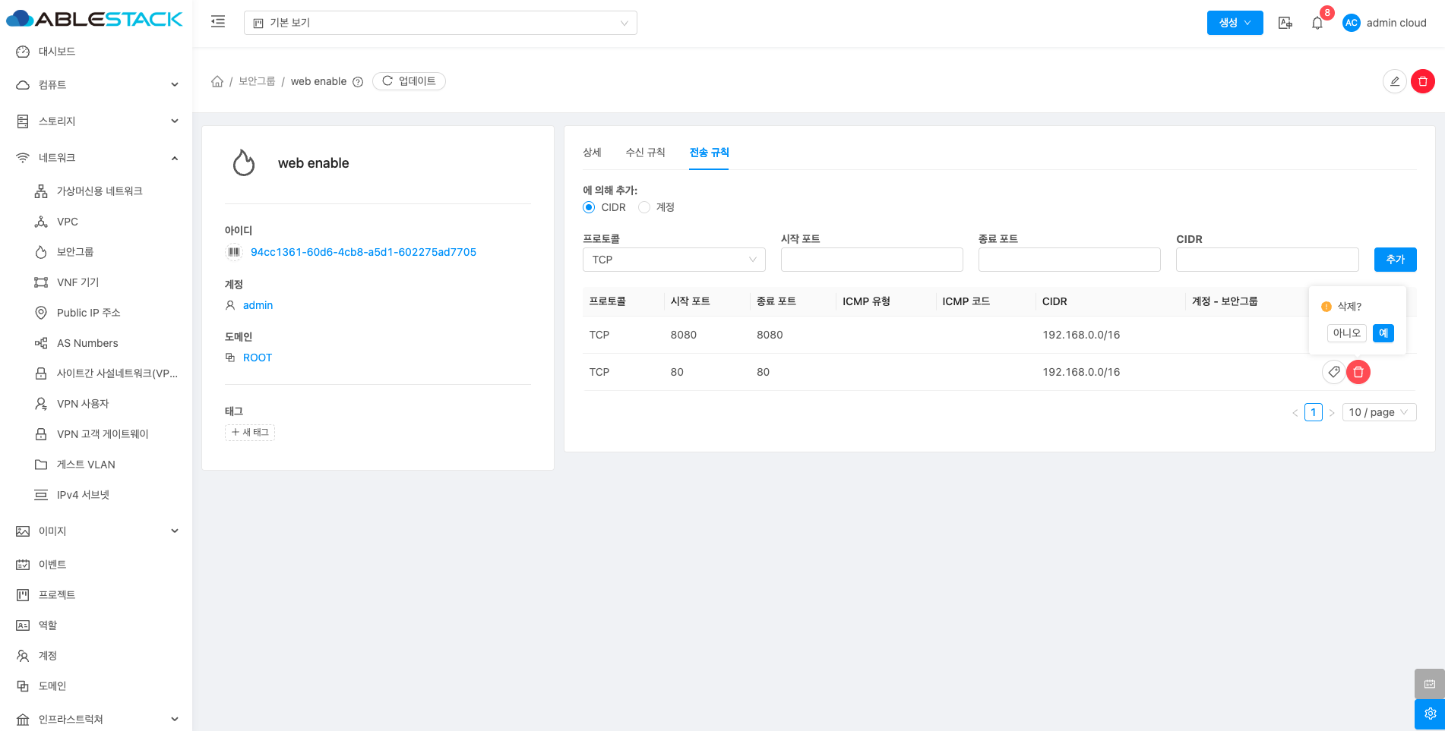
Task: Collapse the sidebar menu icon
Action: pyautogui.click(x=218, y=22)
